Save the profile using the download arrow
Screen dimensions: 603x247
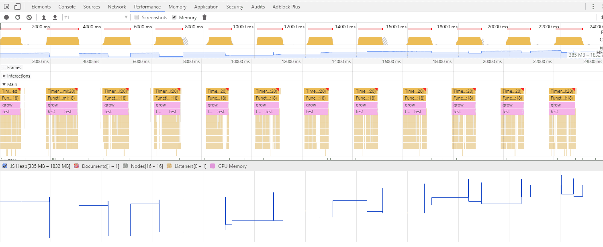(x=55, y=17)
